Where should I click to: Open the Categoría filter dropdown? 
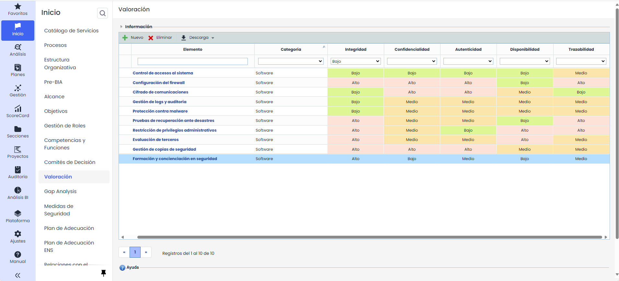click(x=291, y=61)
